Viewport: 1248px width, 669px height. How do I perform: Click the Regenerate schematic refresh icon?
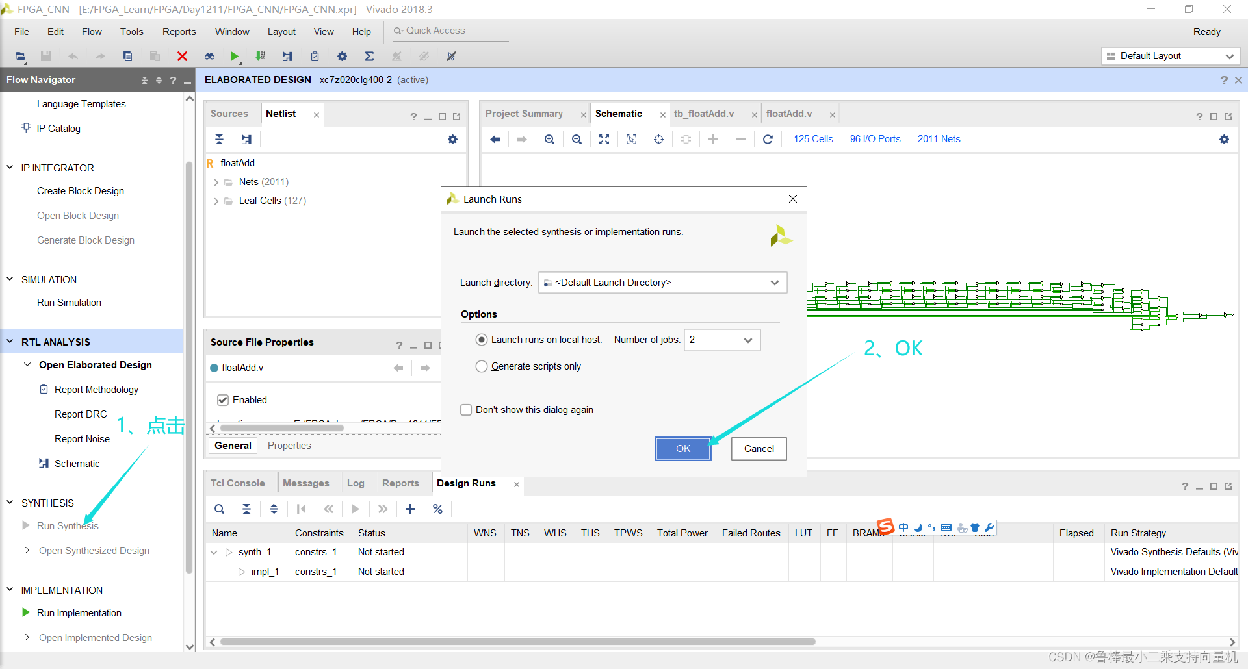click(768, 139)
